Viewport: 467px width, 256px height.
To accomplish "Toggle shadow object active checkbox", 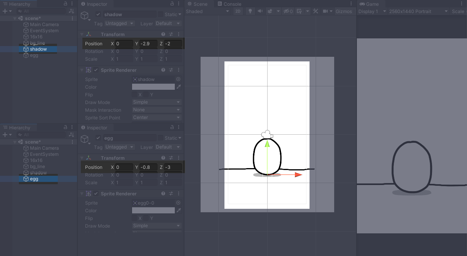I will [x=98, y=14].
